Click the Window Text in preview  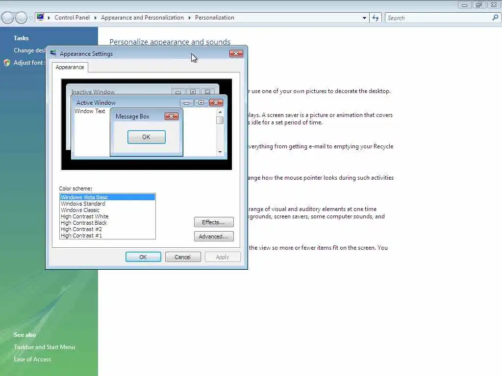pos(90,111)
